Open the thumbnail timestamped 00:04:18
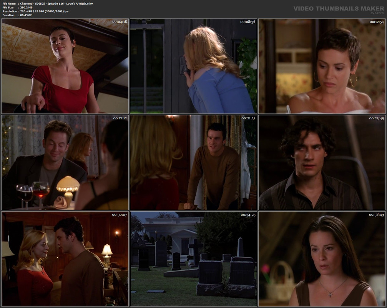Screen dimensions: 387x308 (x=65, y=66)
